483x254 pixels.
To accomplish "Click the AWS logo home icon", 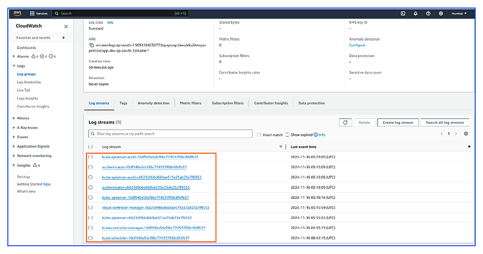I will [x=18, y=13].
